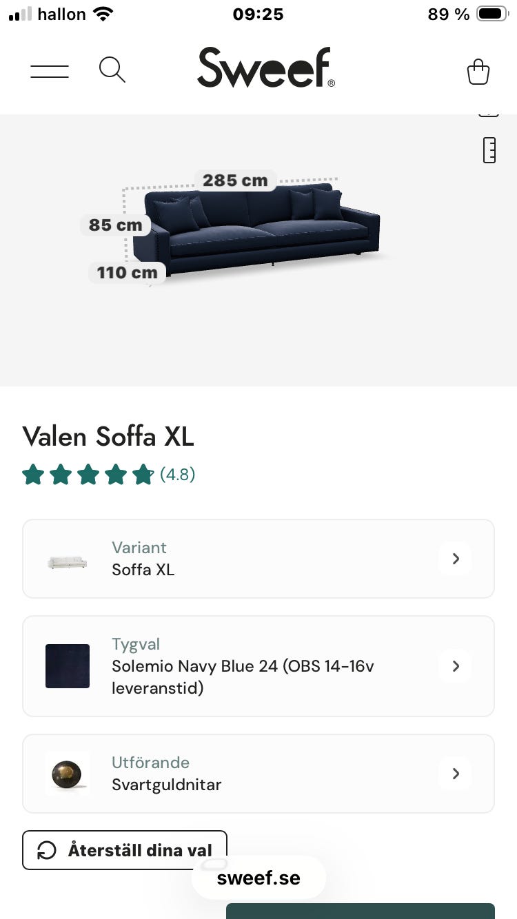Toggle the ruler dimensions icon
Screen dimensions: 517x919
489,149
